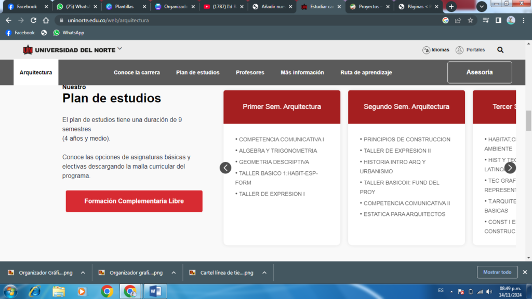Viewport: 532px width, 299px height.
Task: Open Microsoft Word from the taskbar
Action: click(155, 291)
